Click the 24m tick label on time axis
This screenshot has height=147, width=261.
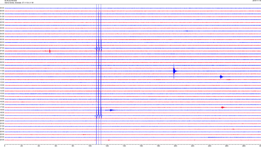tap(210, 146)
